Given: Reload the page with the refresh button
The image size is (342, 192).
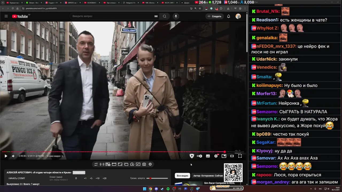Looking at the screenshot, I should tap(13, 8).
